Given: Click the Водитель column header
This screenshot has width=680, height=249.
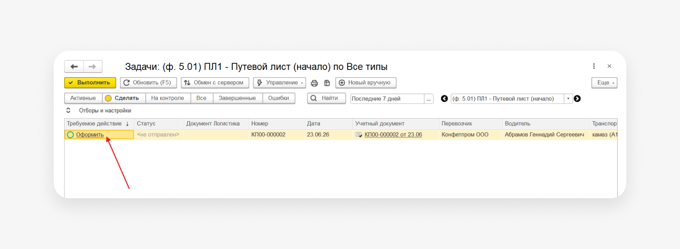Looking at the screenshot, I should click(546, 124).
